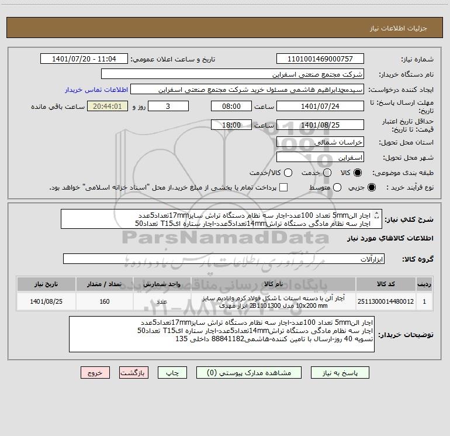450x436 pixels.
Task: Click the واحد شمارش column header
Action: (162, 284)
